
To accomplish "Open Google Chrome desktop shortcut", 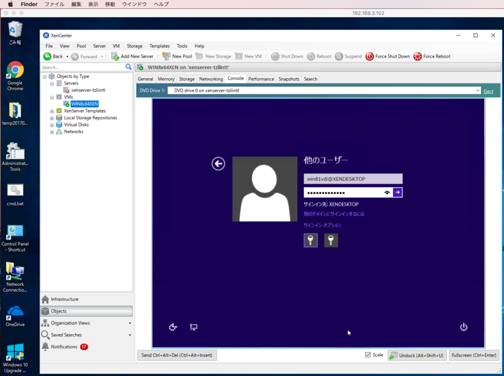I will 15,76.
